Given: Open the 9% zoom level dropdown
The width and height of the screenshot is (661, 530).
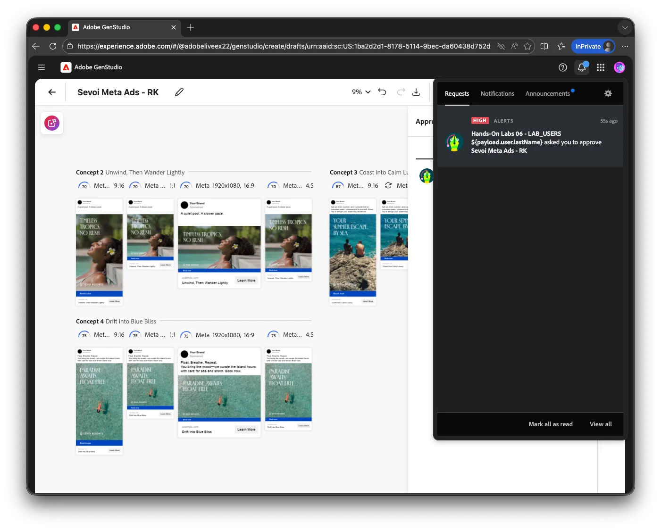Looking at the screenshot, I should [361, 92].
